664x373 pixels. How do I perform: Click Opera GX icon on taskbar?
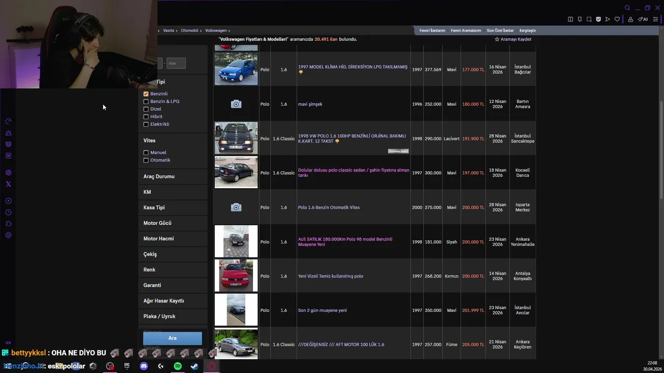click(x=212, y=366)
